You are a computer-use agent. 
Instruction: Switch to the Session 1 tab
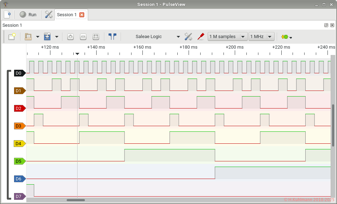67,15
